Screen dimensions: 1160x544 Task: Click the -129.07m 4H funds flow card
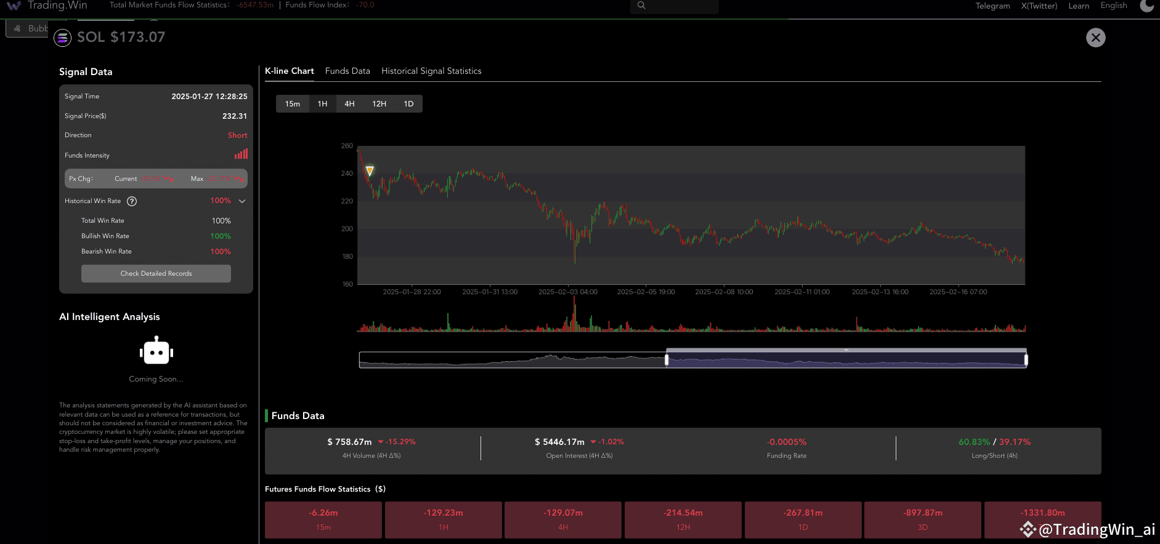coord(563,520)
